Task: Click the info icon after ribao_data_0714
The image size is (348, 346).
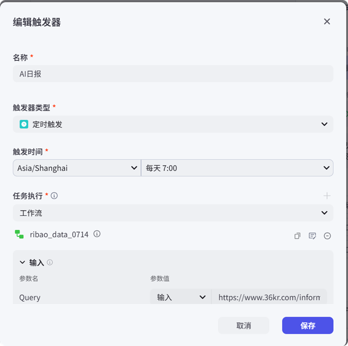Action: point(97,234)
